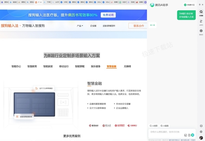Click the 智慧金融 section heading
205x141 pixels.
[x=95, y=83]
